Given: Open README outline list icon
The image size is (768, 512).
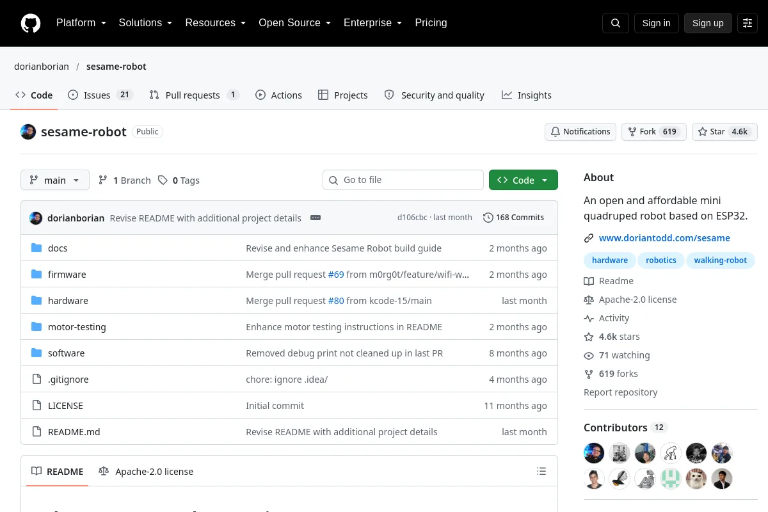Looking at the screenshot, I should click(x=541, y=472).
